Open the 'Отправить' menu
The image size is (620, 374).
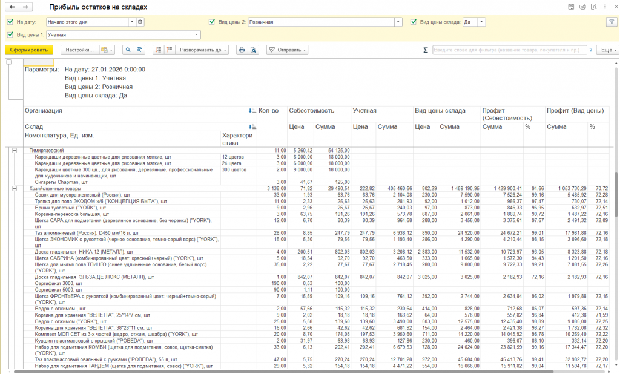pos(287,50)
